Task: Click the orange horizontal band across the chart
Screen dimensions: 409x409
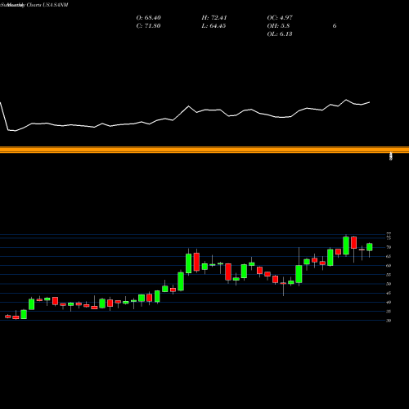Action: pyautogui.click(x=204, y=150)
